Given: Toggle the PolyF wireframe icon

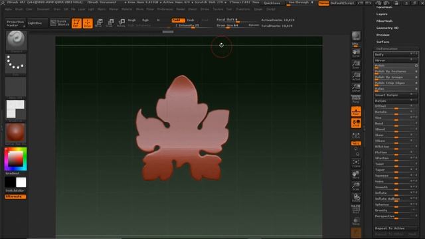Looking at the screenshot, I should click(356, 210).
